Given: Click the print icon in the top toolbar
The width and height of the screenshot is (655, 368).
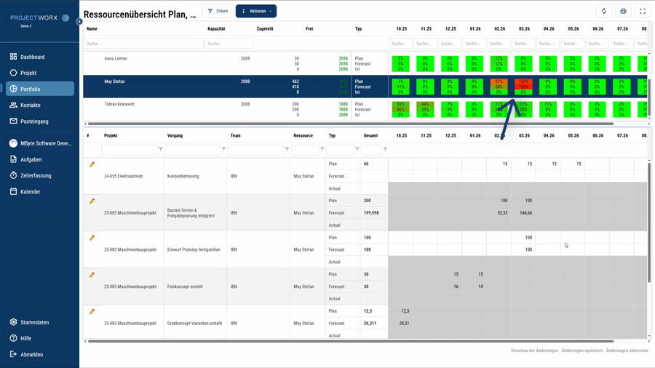Looking at the screenshot, I should point(623,11).
